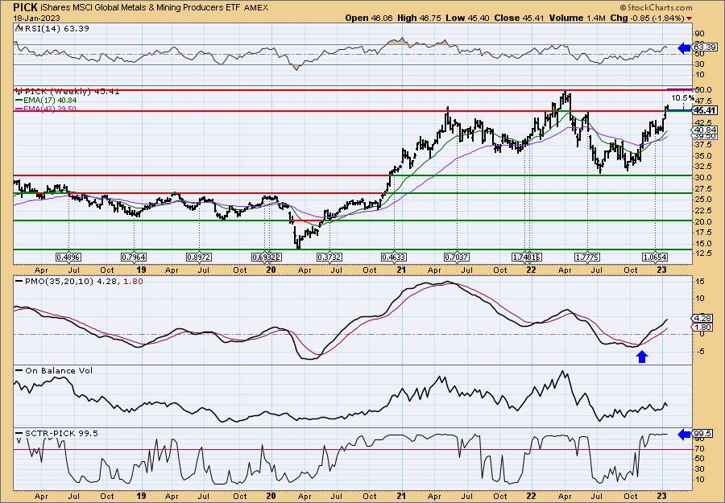Click the 0.7964 dividend value
The image size is (725, 503).
pyautogui.click(x=134, y=258)
